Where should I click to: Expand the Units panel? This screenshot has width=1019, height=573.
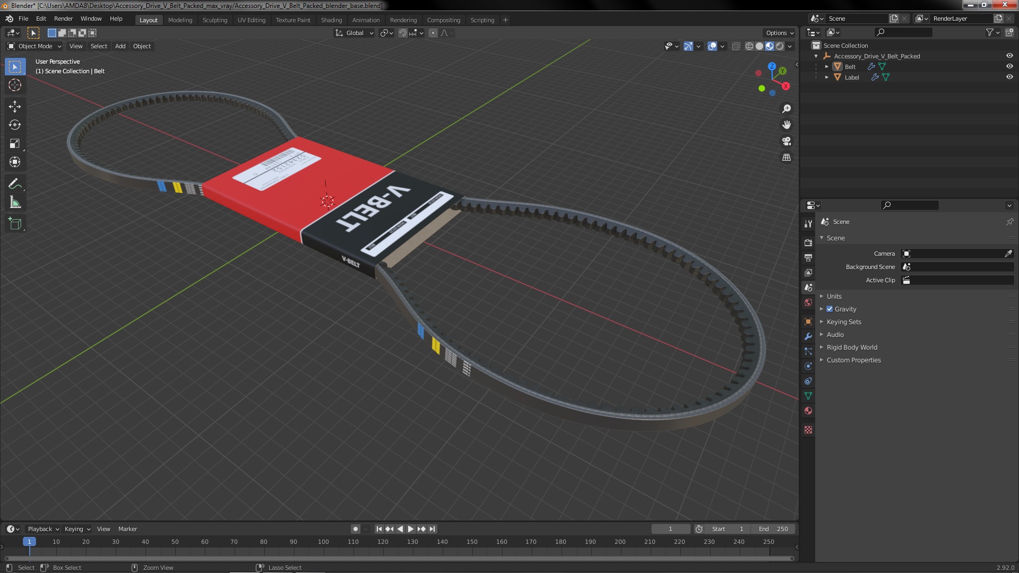(834, 296)
